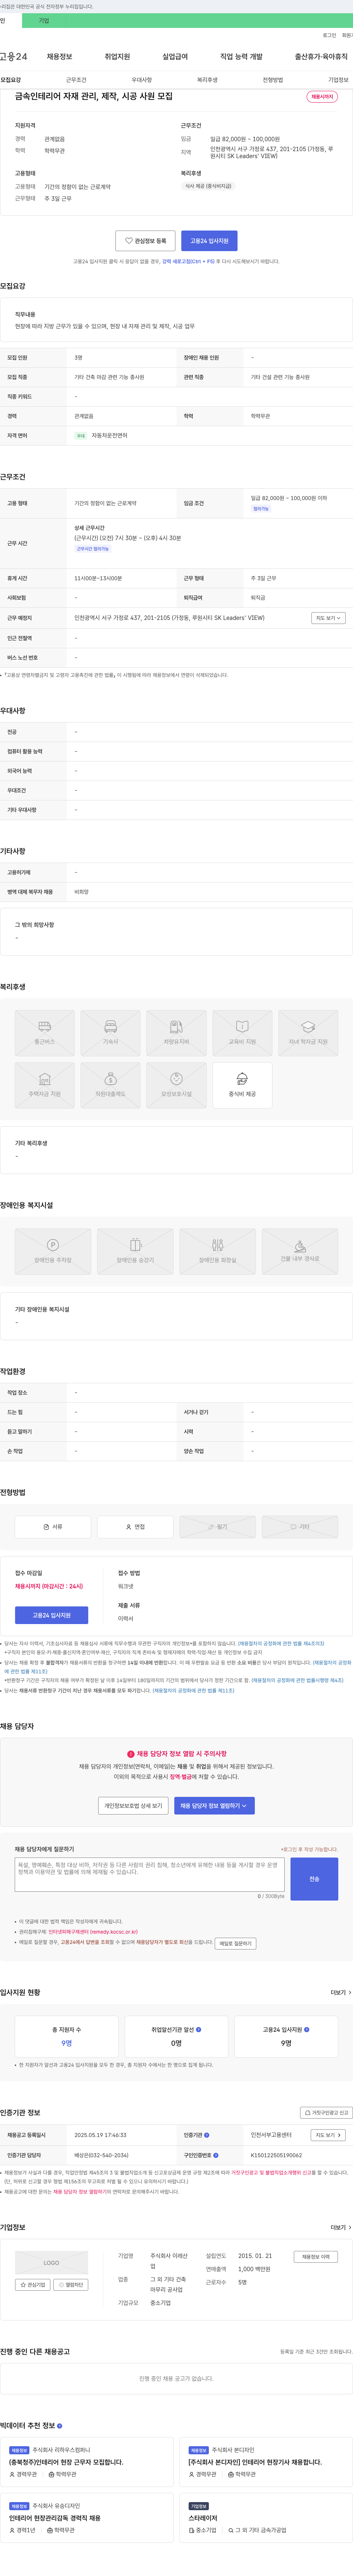Switch to the 복리후생 tab
This screenshot has height=2576, width=353.
[x=207, y=80]
